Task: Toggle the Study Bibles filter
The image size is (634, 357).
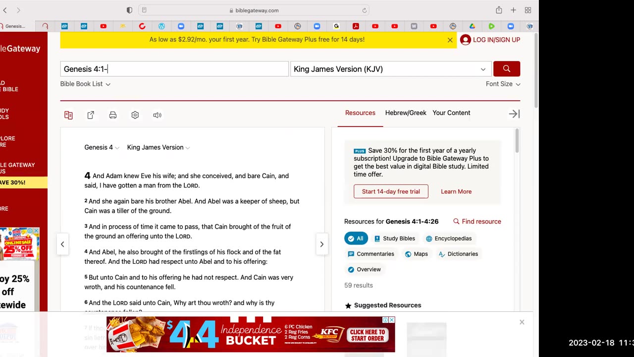Action: (x=394, y=238)
